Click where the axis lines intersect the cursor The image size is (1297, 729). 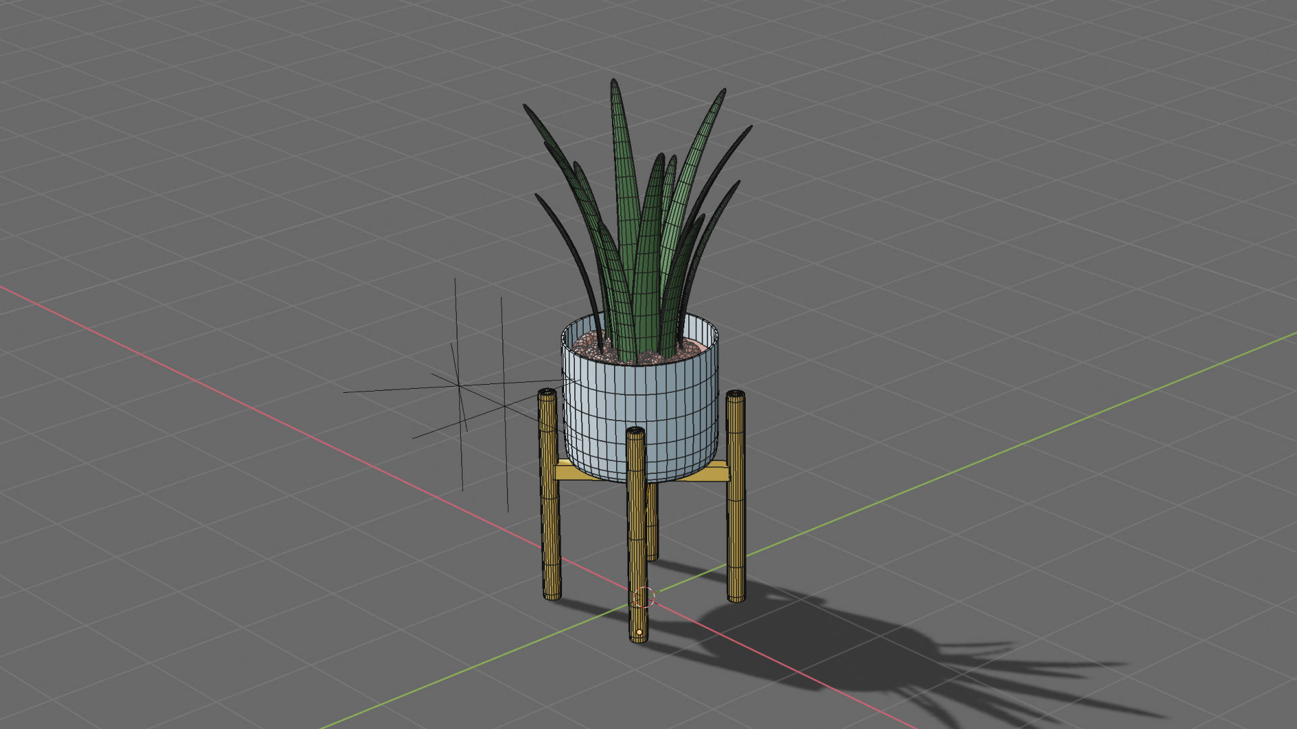point(643,598)
